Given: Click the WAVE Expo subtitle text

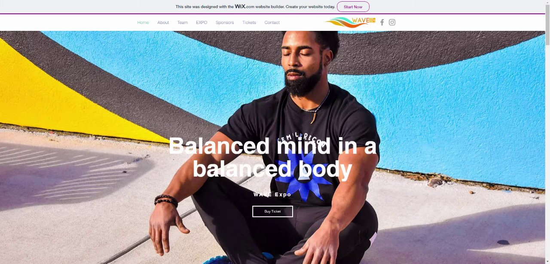Looking at the screenshot, I should (x=272, y=195).
